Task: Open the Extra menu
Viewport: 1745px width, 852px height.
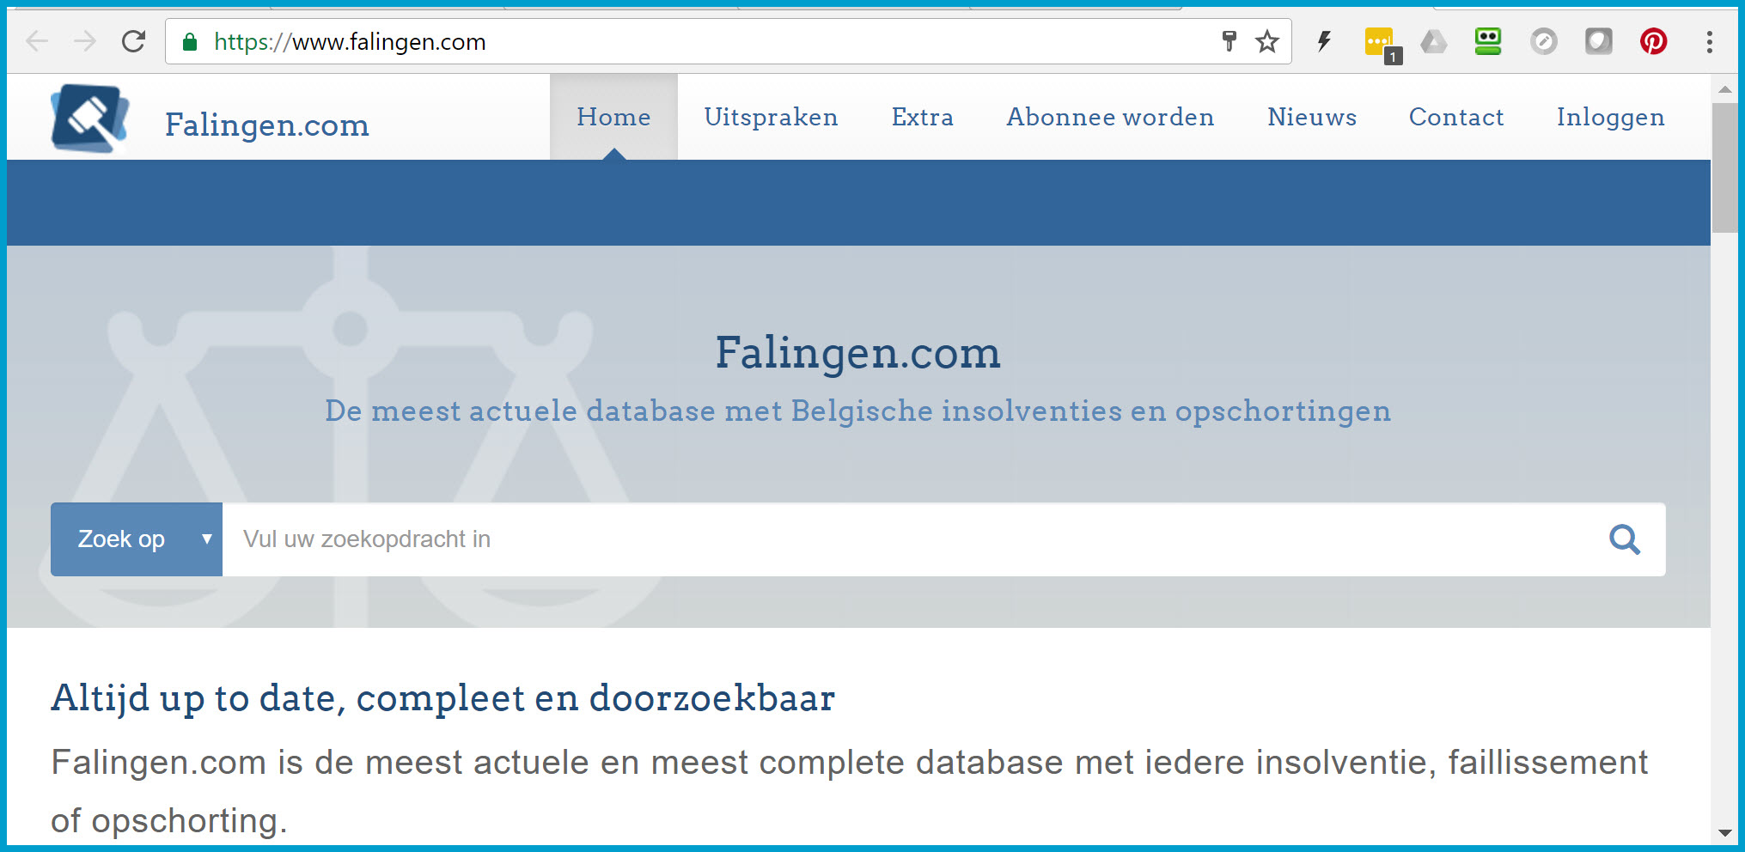Action: point(923,117)
